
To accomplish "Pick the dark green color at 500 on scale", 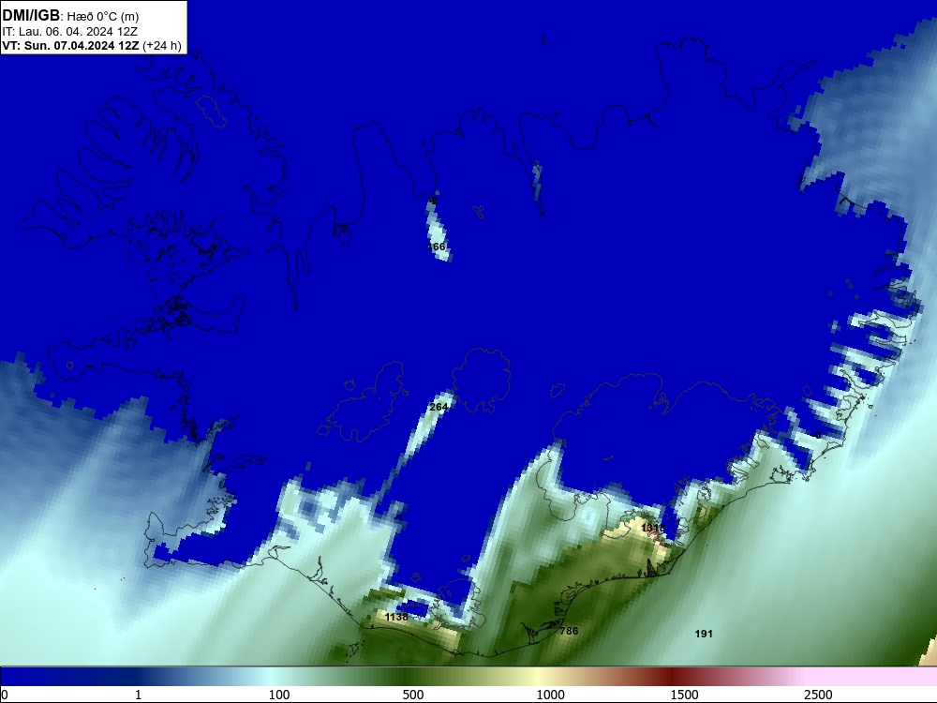I will (x=405, y=677).
